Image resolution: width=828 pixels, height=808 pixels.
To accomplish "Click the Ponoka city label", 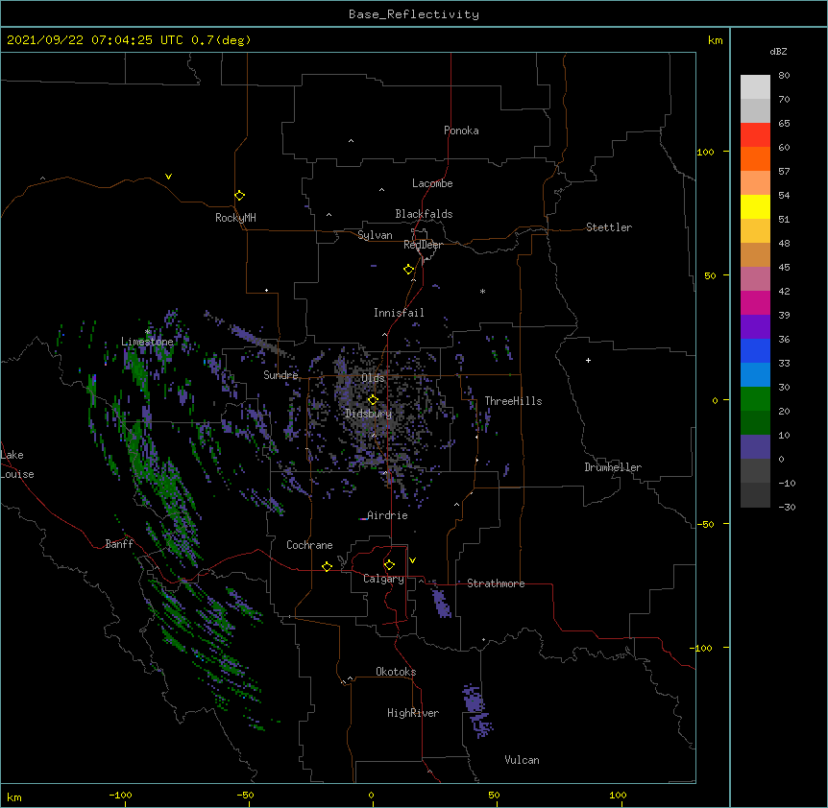I will click(461, 131).
